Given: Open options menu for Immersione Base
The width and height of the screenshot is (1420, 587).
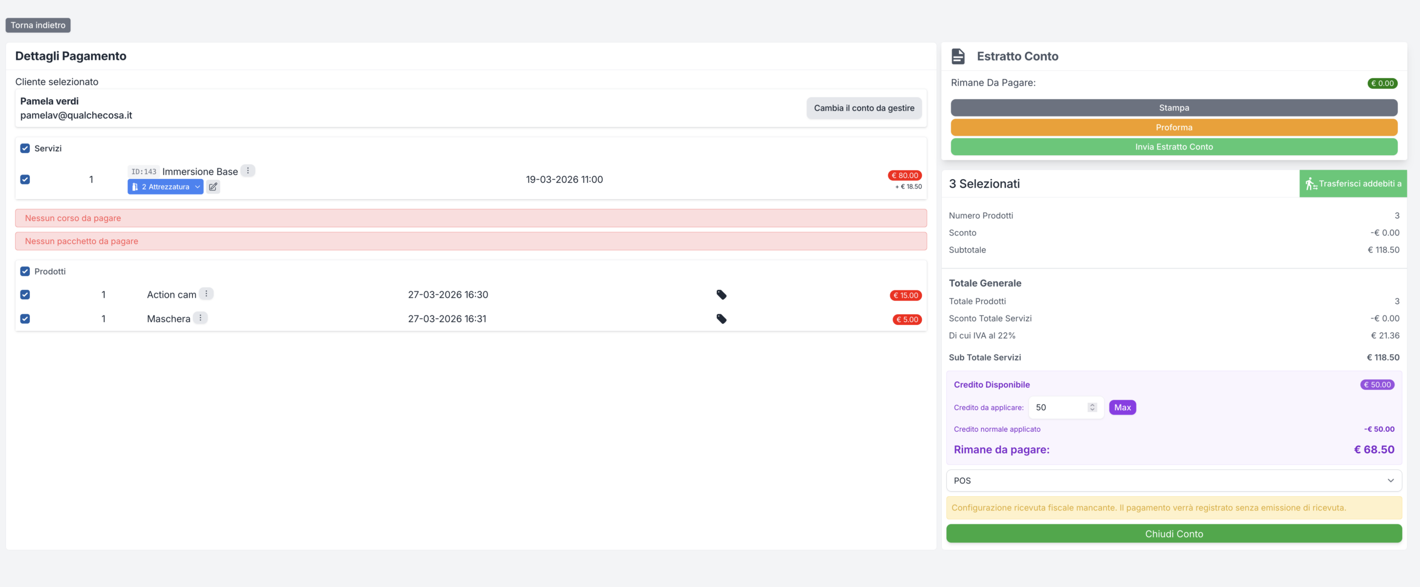Looking at the screenshot, I should 248,171.
